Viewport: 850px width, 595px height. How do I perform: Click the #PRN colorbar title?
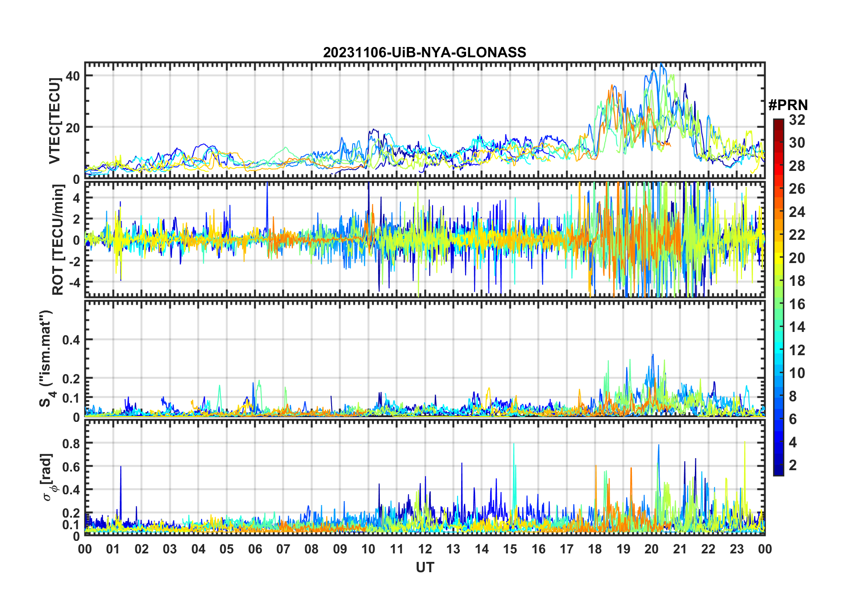click(788, 105)
